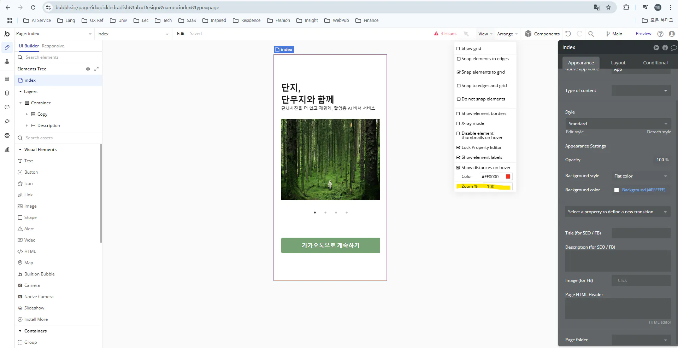The width and height of the screenshot is (678, 348).
Task: Open the Settings gear icon in sidebar
Action: (x=7, y=135)
